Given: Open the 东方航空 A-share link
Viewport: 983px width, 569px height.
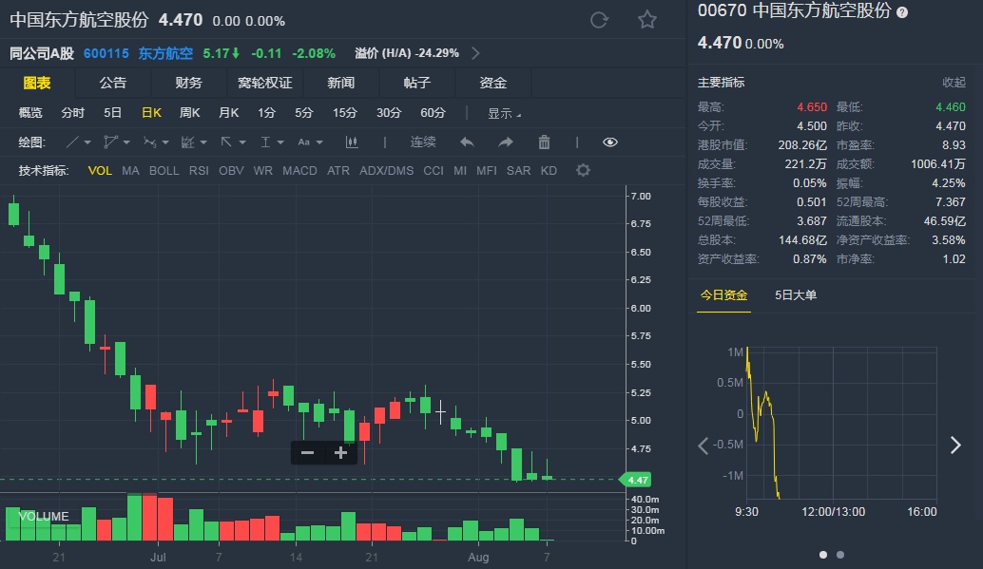Looking at the screenshot, I should pyautogui.click(x=165, y=53).
